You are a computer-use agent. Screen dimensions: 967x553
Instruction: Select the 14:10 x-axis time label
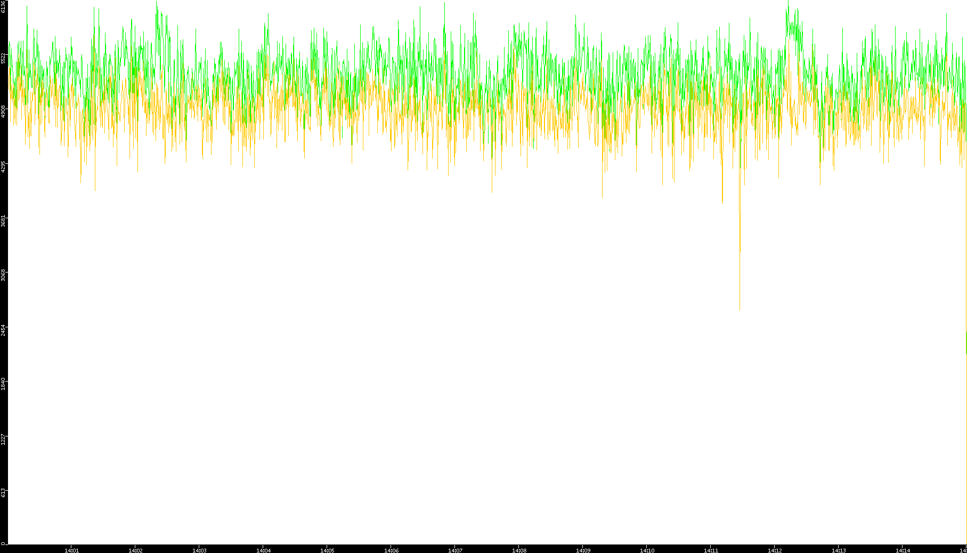(x=647, y=550)
